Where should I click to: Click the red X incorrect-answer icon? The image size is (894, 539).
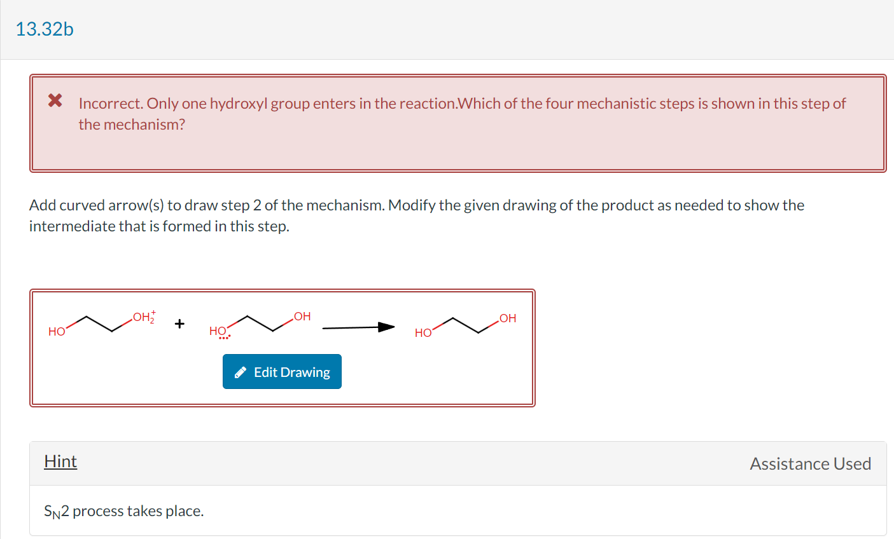(x=55, y=102)
